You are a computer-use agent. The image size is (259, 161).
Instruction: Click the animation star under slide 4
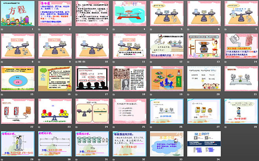[114, 29]
